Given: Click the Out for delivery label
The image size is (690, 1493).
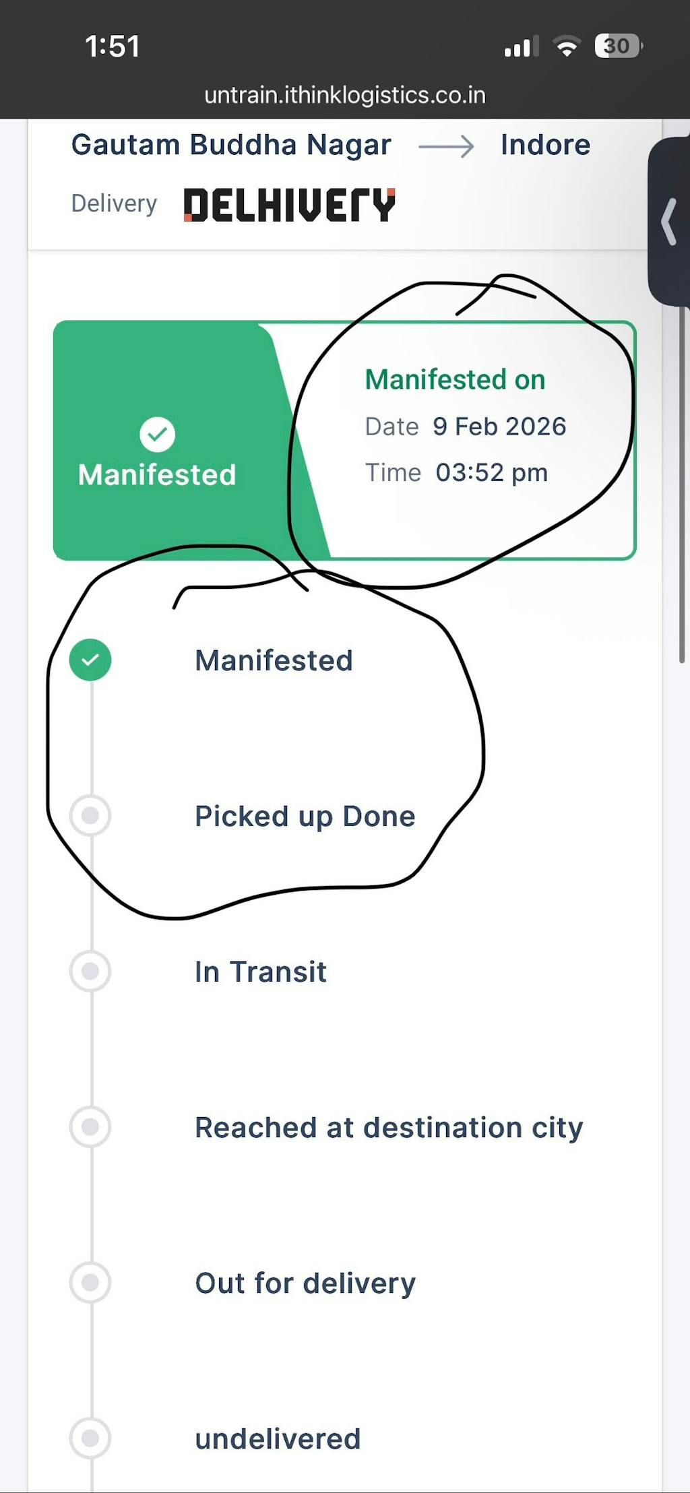Looking at the screenshot, I should (305, 1283).
